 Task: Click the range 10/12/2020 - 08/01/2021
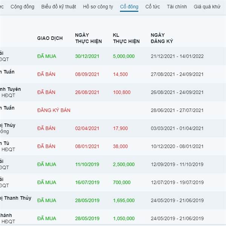click(x=177, y=146)
